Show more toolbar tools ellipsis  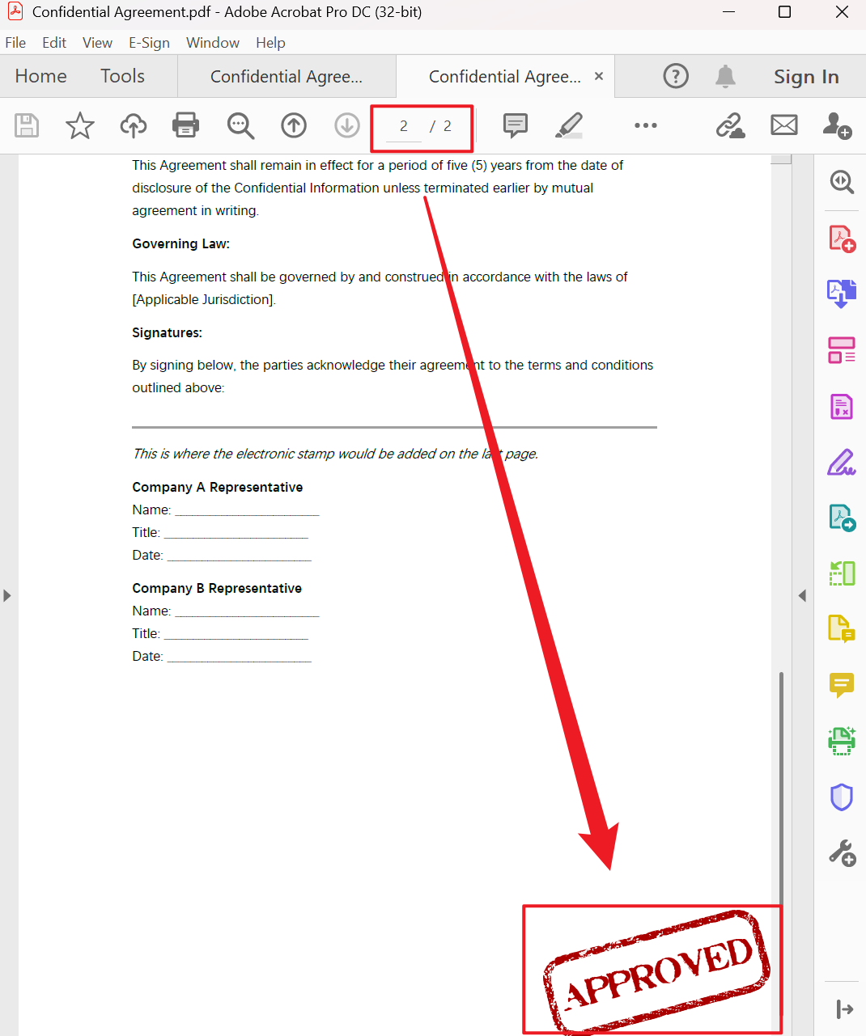click(645, 125)
